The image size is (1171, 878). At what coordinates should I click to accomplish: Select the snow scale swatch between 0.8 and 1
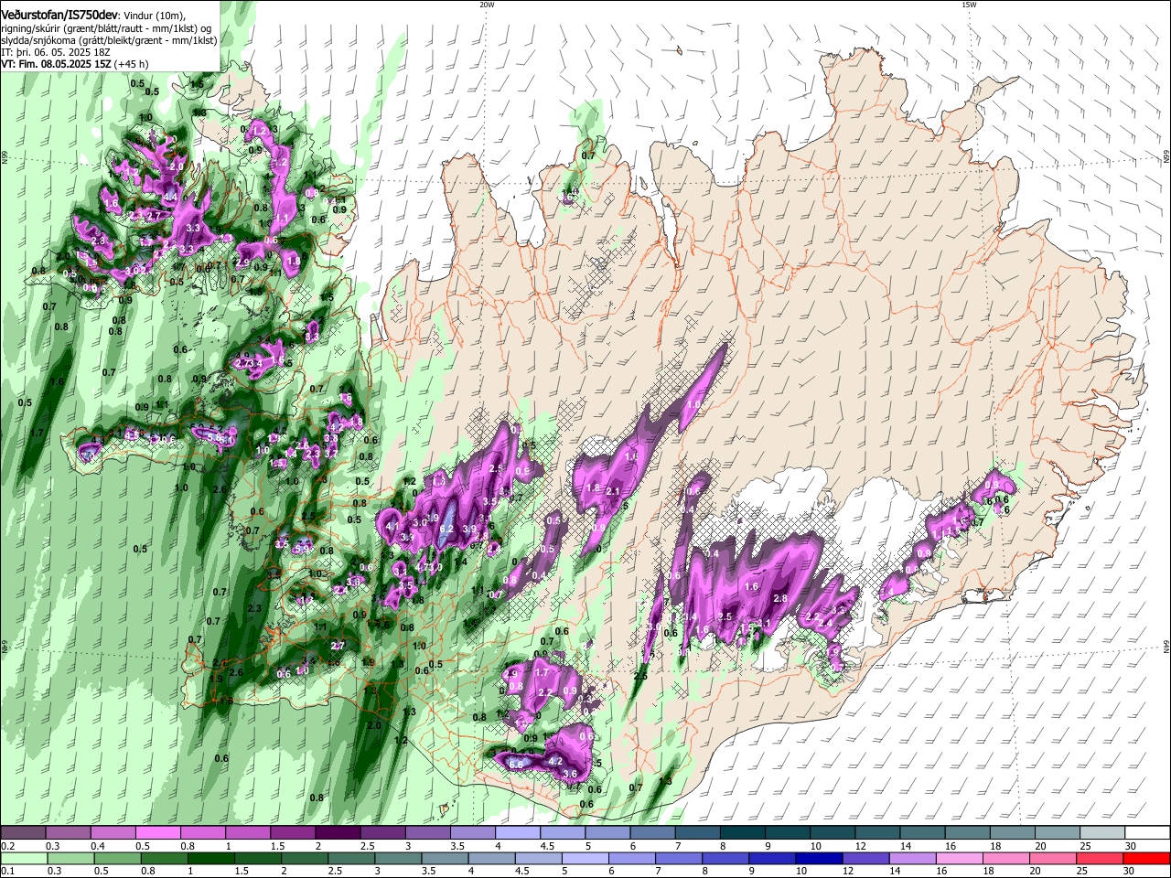click(203, 833)
